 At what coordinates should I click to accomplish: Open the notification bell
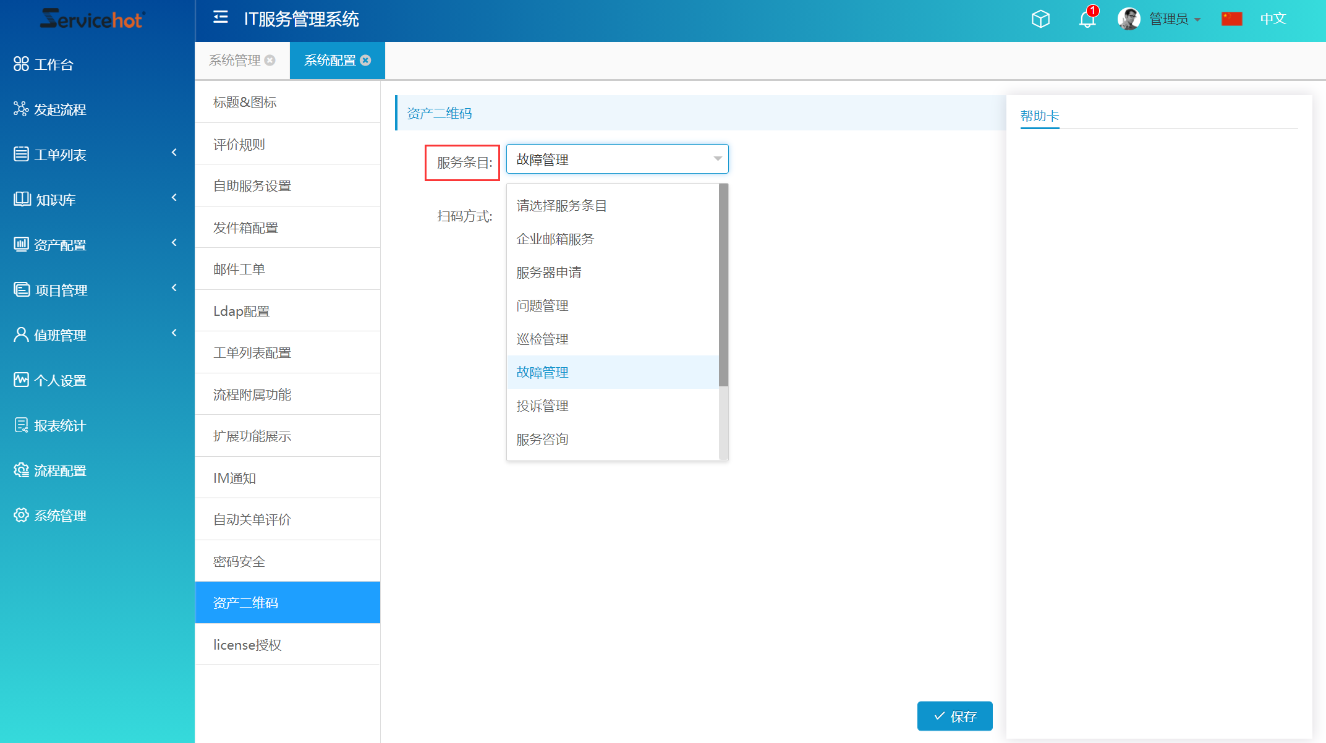[x=1087, y=19]
